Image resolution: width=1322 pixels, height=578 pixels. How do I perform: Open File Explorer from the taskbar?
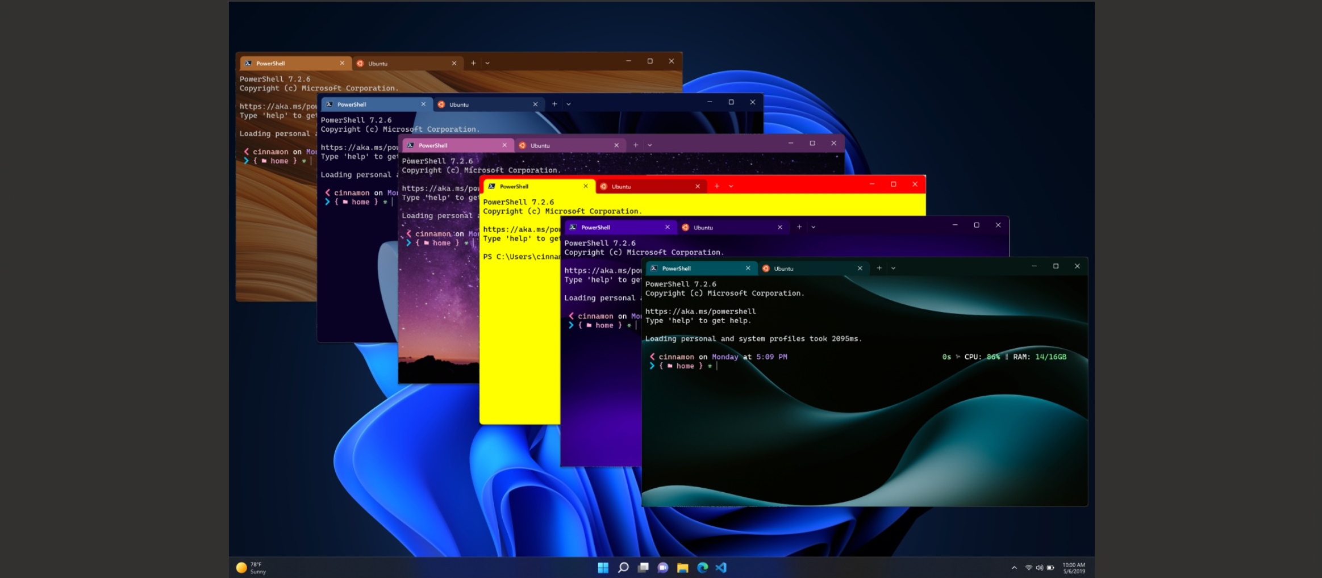(x=681, y=567)
